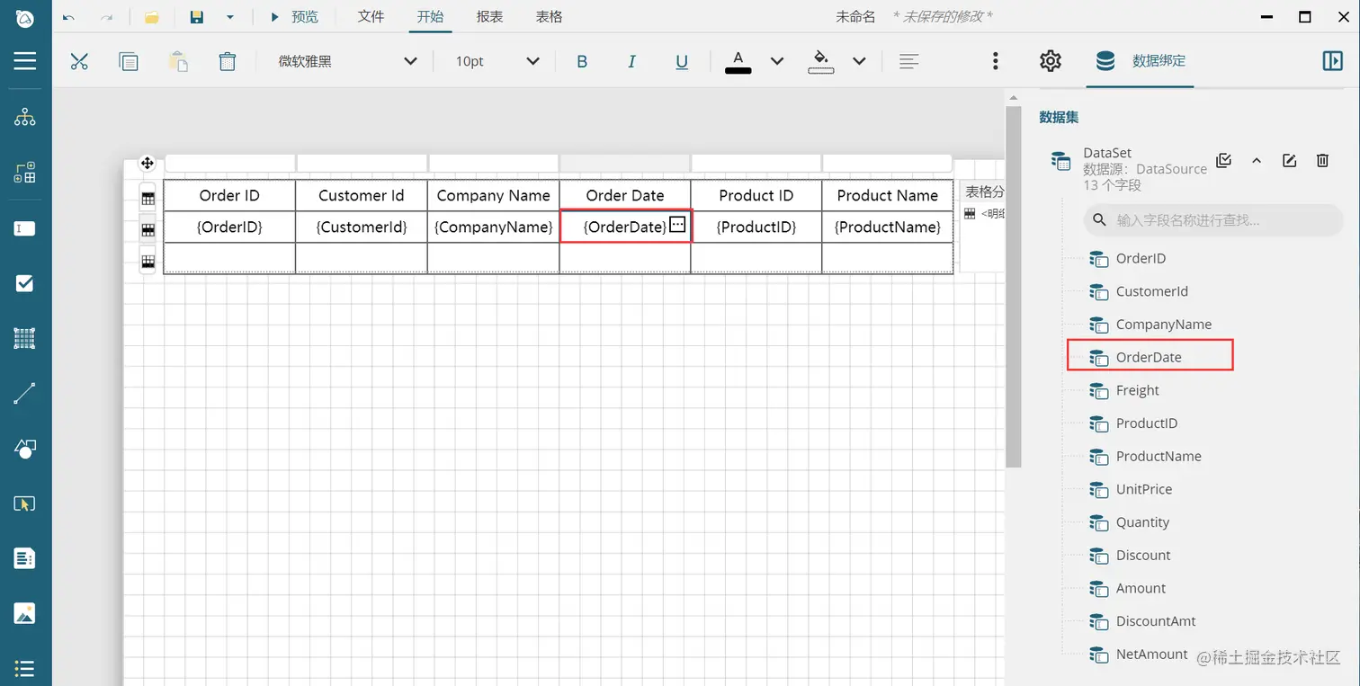This screenshot has width=1360, height=686.
Task: Open the 10pt font size dropdown
Action: (x=497, y=61)
